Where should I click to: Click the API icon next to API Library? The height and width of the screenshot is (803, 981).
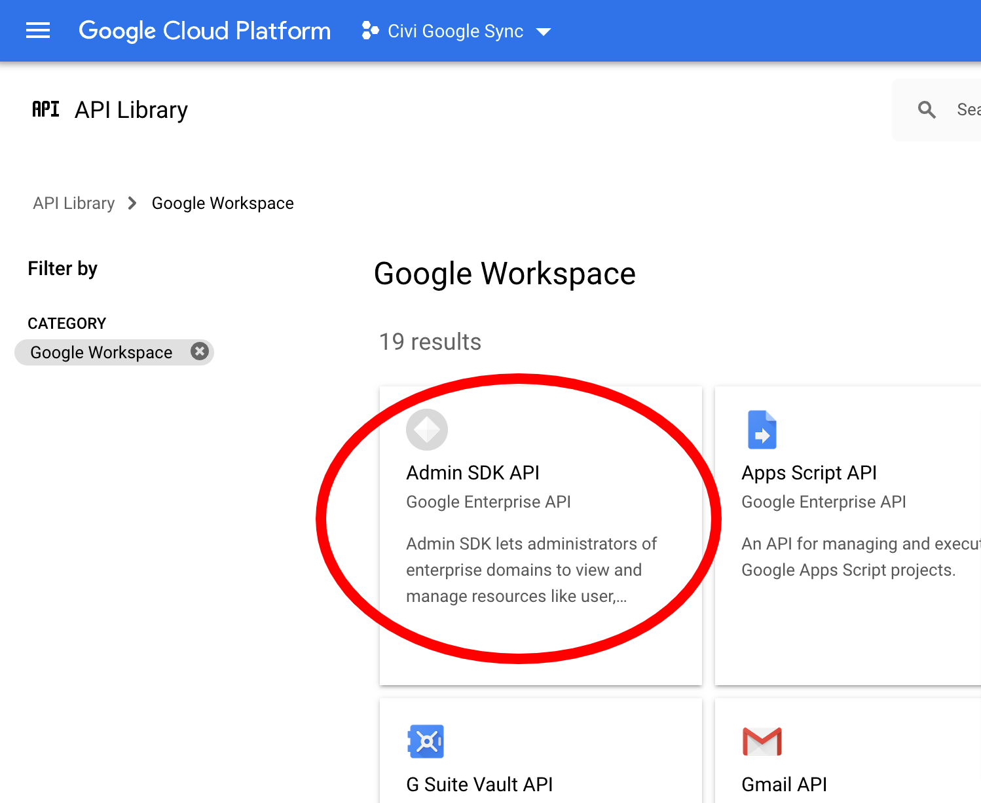pos(46,109)
